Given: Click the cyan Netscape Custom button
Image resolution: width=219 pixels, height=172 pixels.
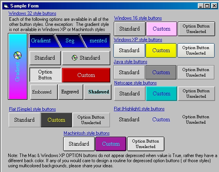Looking at the screenshot, I should click(161, 93).
